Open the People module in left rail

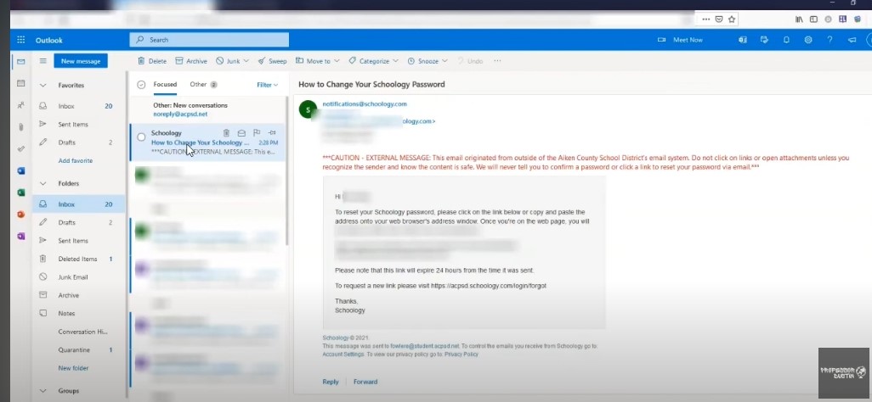click(x=21, y=105)
